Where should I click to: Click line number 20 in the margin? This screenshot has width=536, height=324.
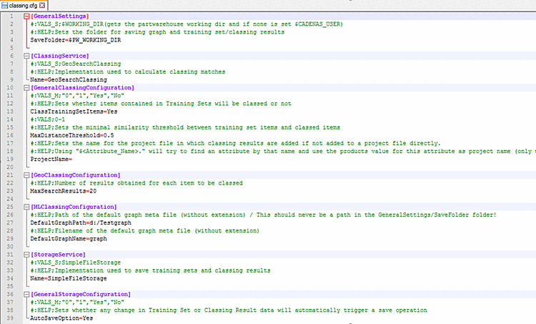pos(10,167)
